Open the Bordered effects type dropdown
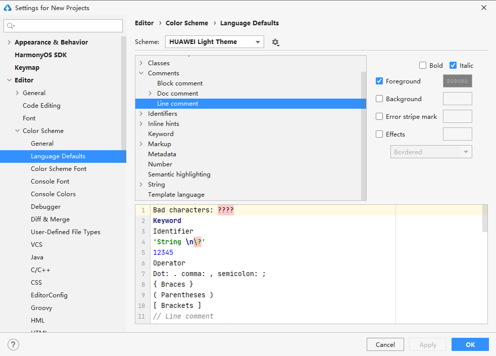The height and width of the screenshot is (356, 496). pyautogui.click(x=431, y=152)
